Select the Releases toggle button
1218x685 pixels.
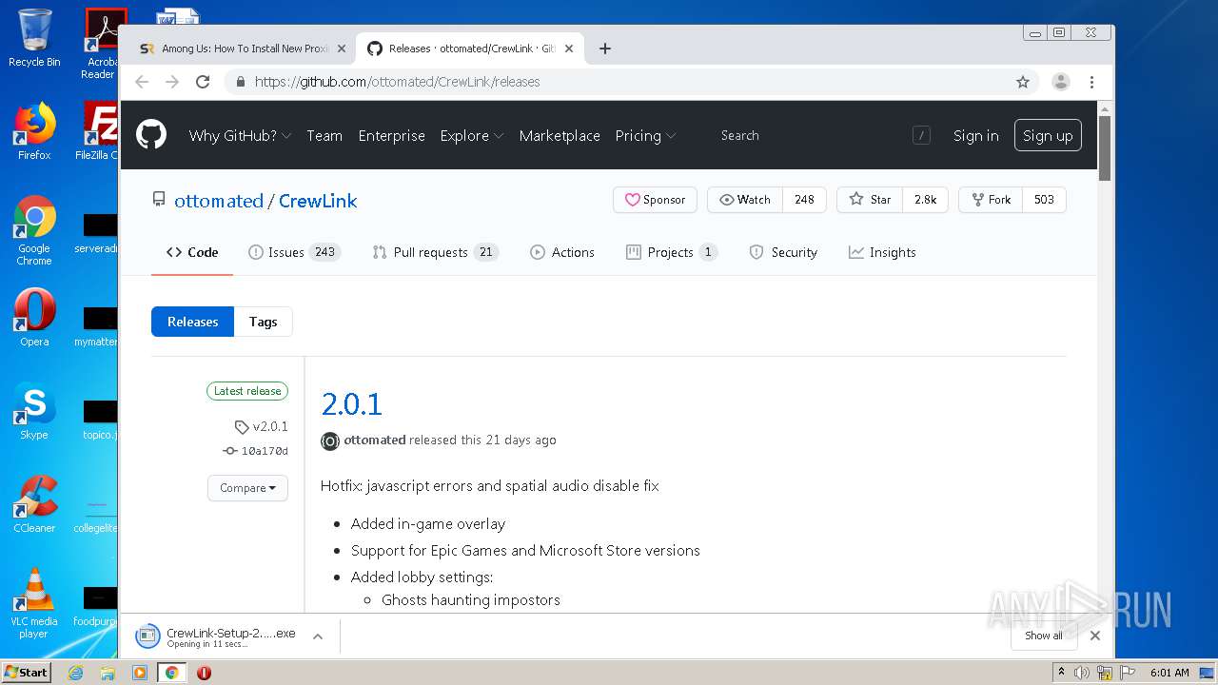click(192, 322)
